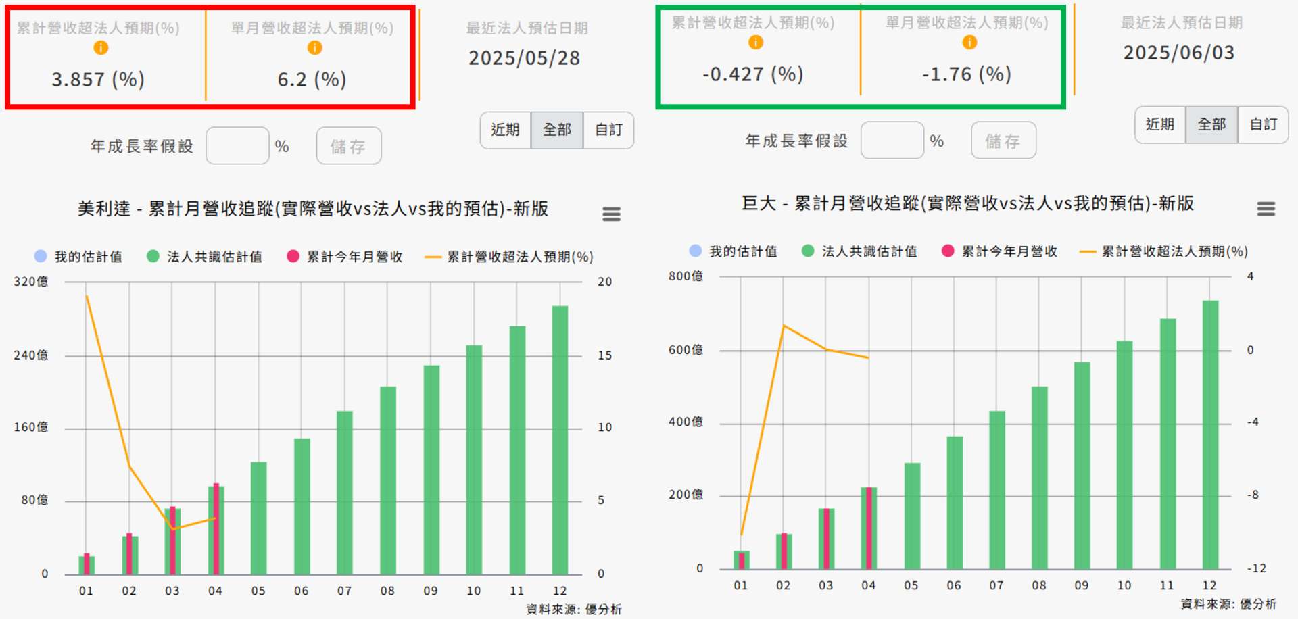Select 自訂 range tab for 美利達
The width and height of the screenshot is (1298, 619).
coord(608,130)
